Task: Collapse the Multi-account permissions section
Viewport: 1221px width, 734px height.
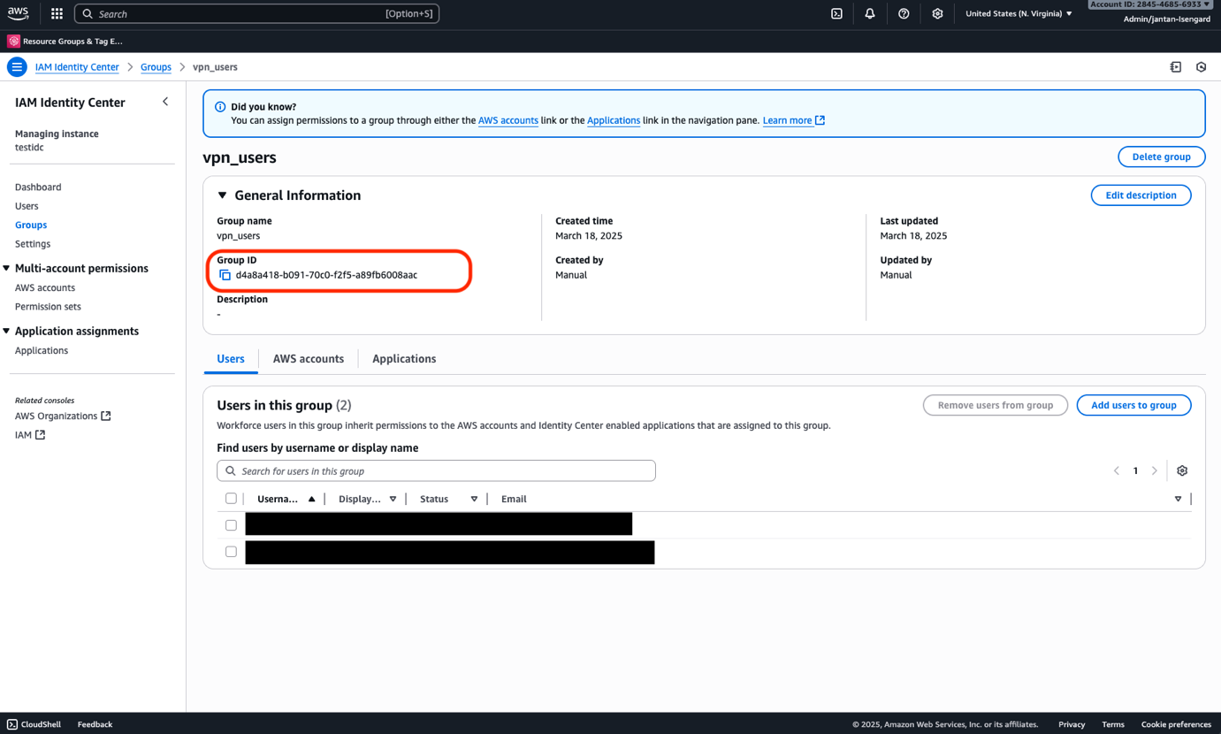Action: click(7, 268)
